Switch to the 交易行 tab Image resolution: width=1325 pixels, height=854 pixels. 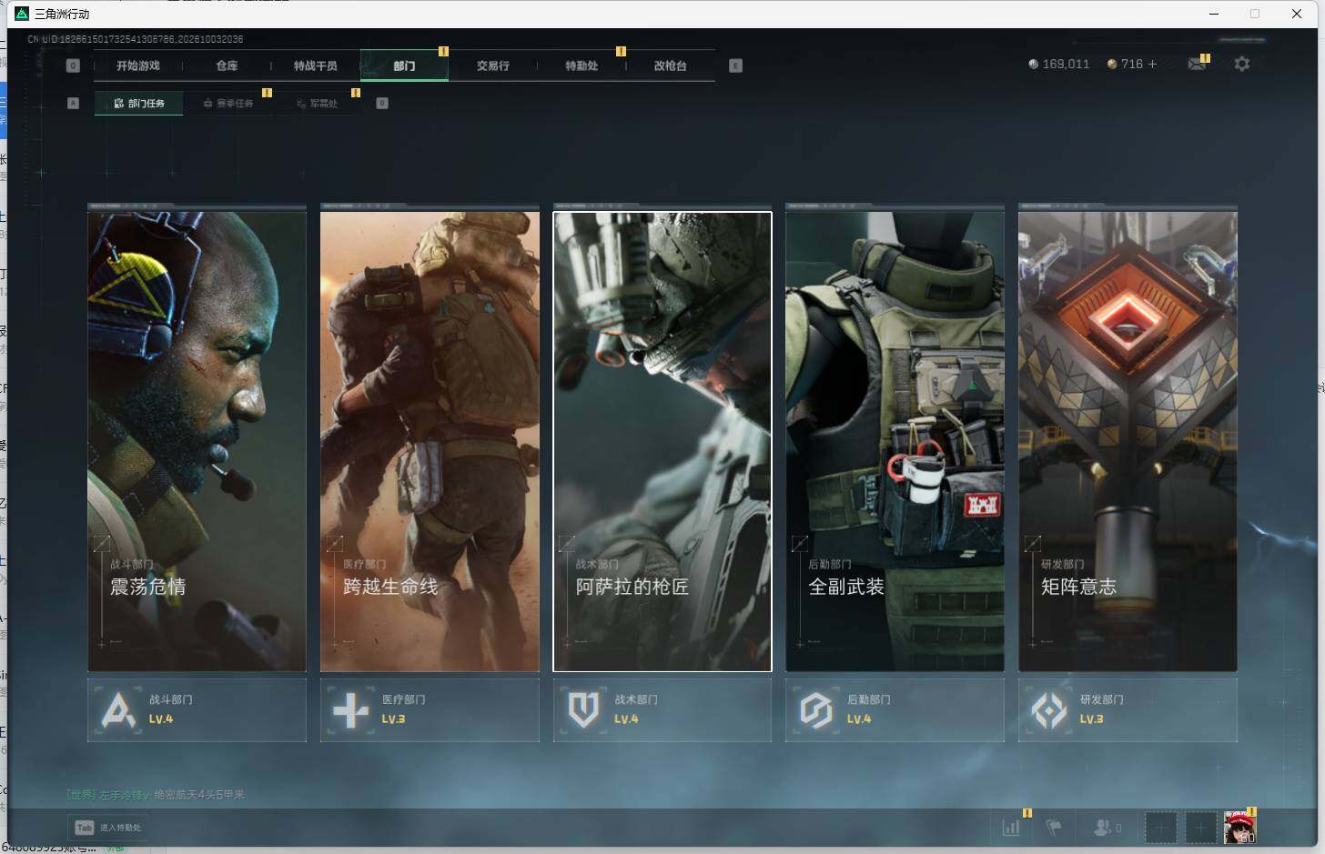493,65
